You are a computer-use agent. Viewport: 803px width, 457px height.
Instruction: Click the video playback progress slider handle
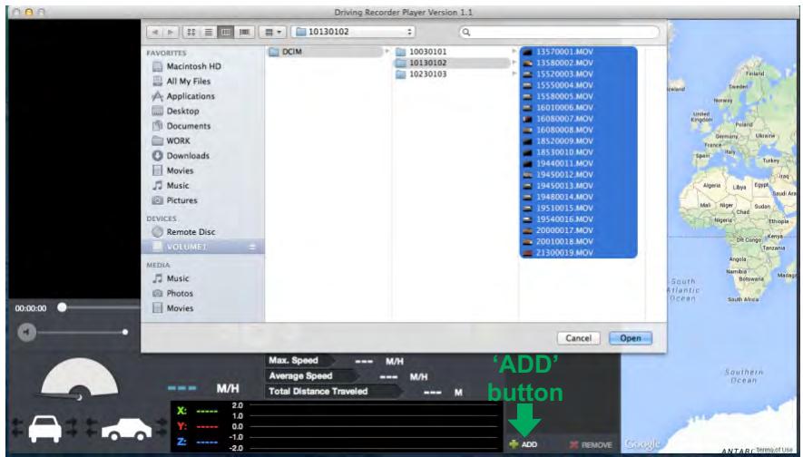coord(62,307)
